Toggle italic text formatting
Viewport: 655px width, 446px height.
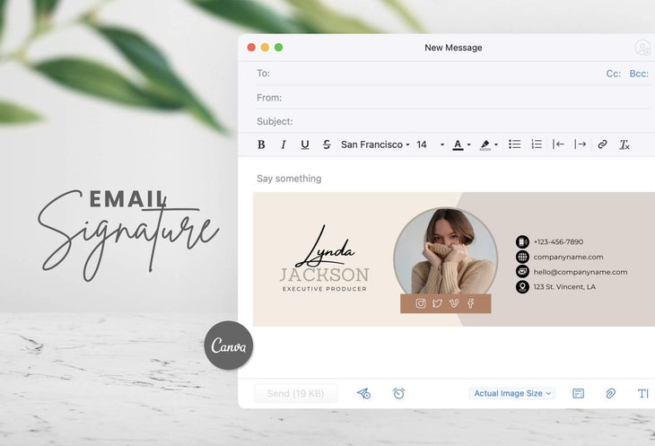tap(284, 144)
